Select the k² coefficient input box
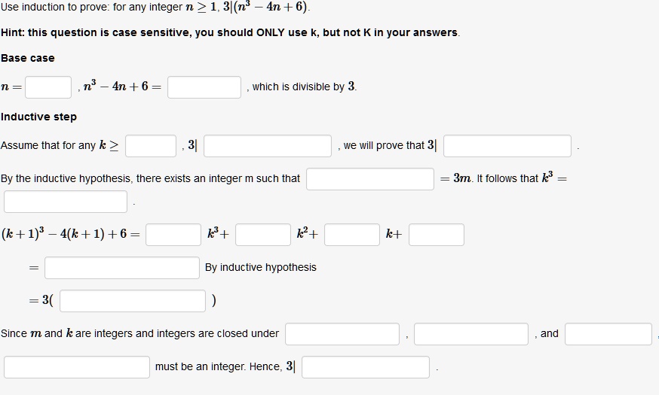659x395 pixels. [263, 235]
